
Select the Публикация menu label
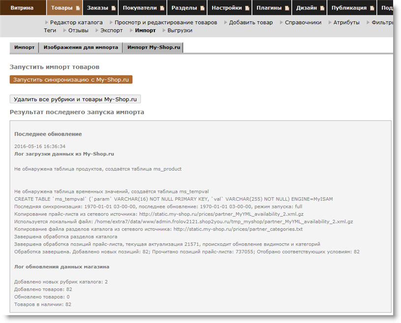coord(349,8)
